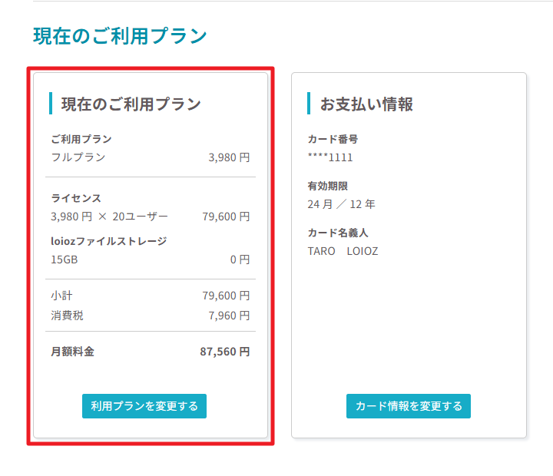Click the 利用プランを変更する button
553x476 pixels.
click(x=144, y=406)
